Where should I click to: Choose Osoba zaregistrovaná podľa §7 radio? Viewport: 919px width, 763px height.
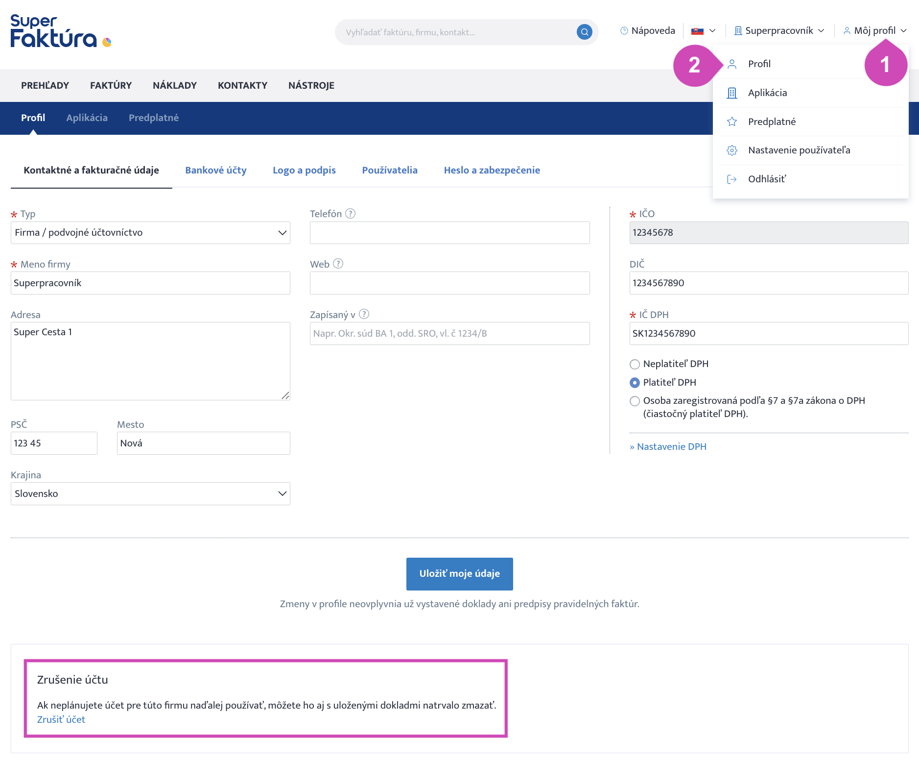click(635, 401)
